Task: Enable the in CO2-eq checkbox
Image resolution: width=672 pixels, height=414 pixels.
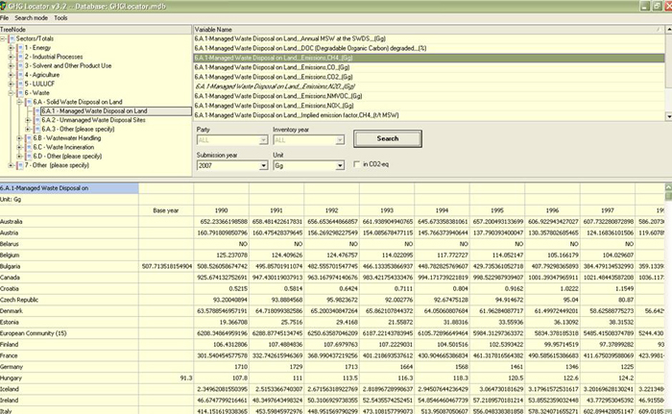Action: coord(355,165)
